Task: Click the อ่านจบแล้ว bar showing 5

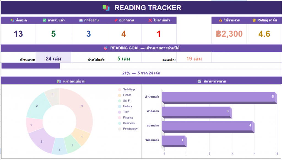Action: [218, 97]
